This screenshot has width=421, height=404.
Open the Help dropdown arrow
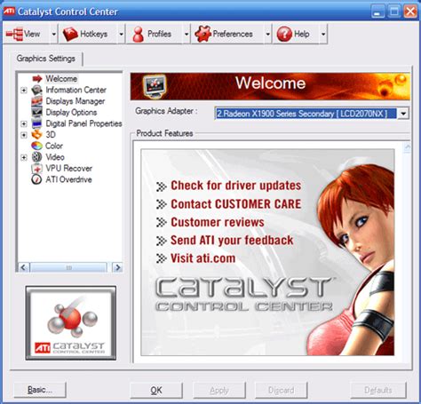[323, 34]
